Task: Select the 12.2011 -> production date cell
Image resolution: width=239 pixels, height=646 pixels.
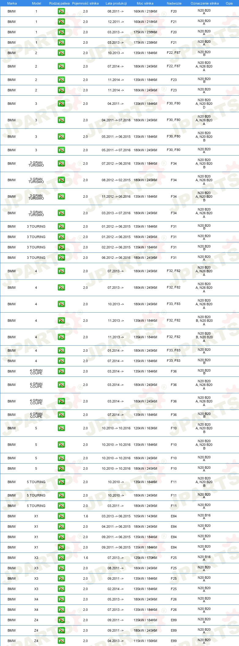Action: point(116,22)
